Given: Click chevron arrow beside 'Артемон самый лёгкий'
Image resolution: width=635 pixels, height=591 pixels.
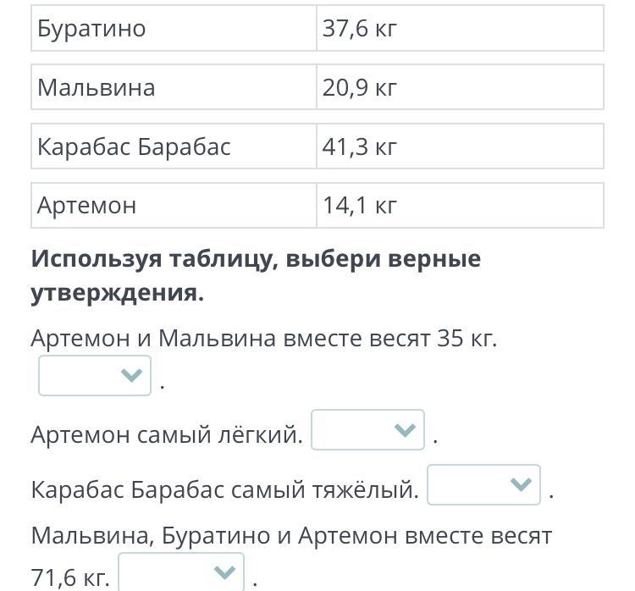Looking at the screenshot, I should coord(405,430).
